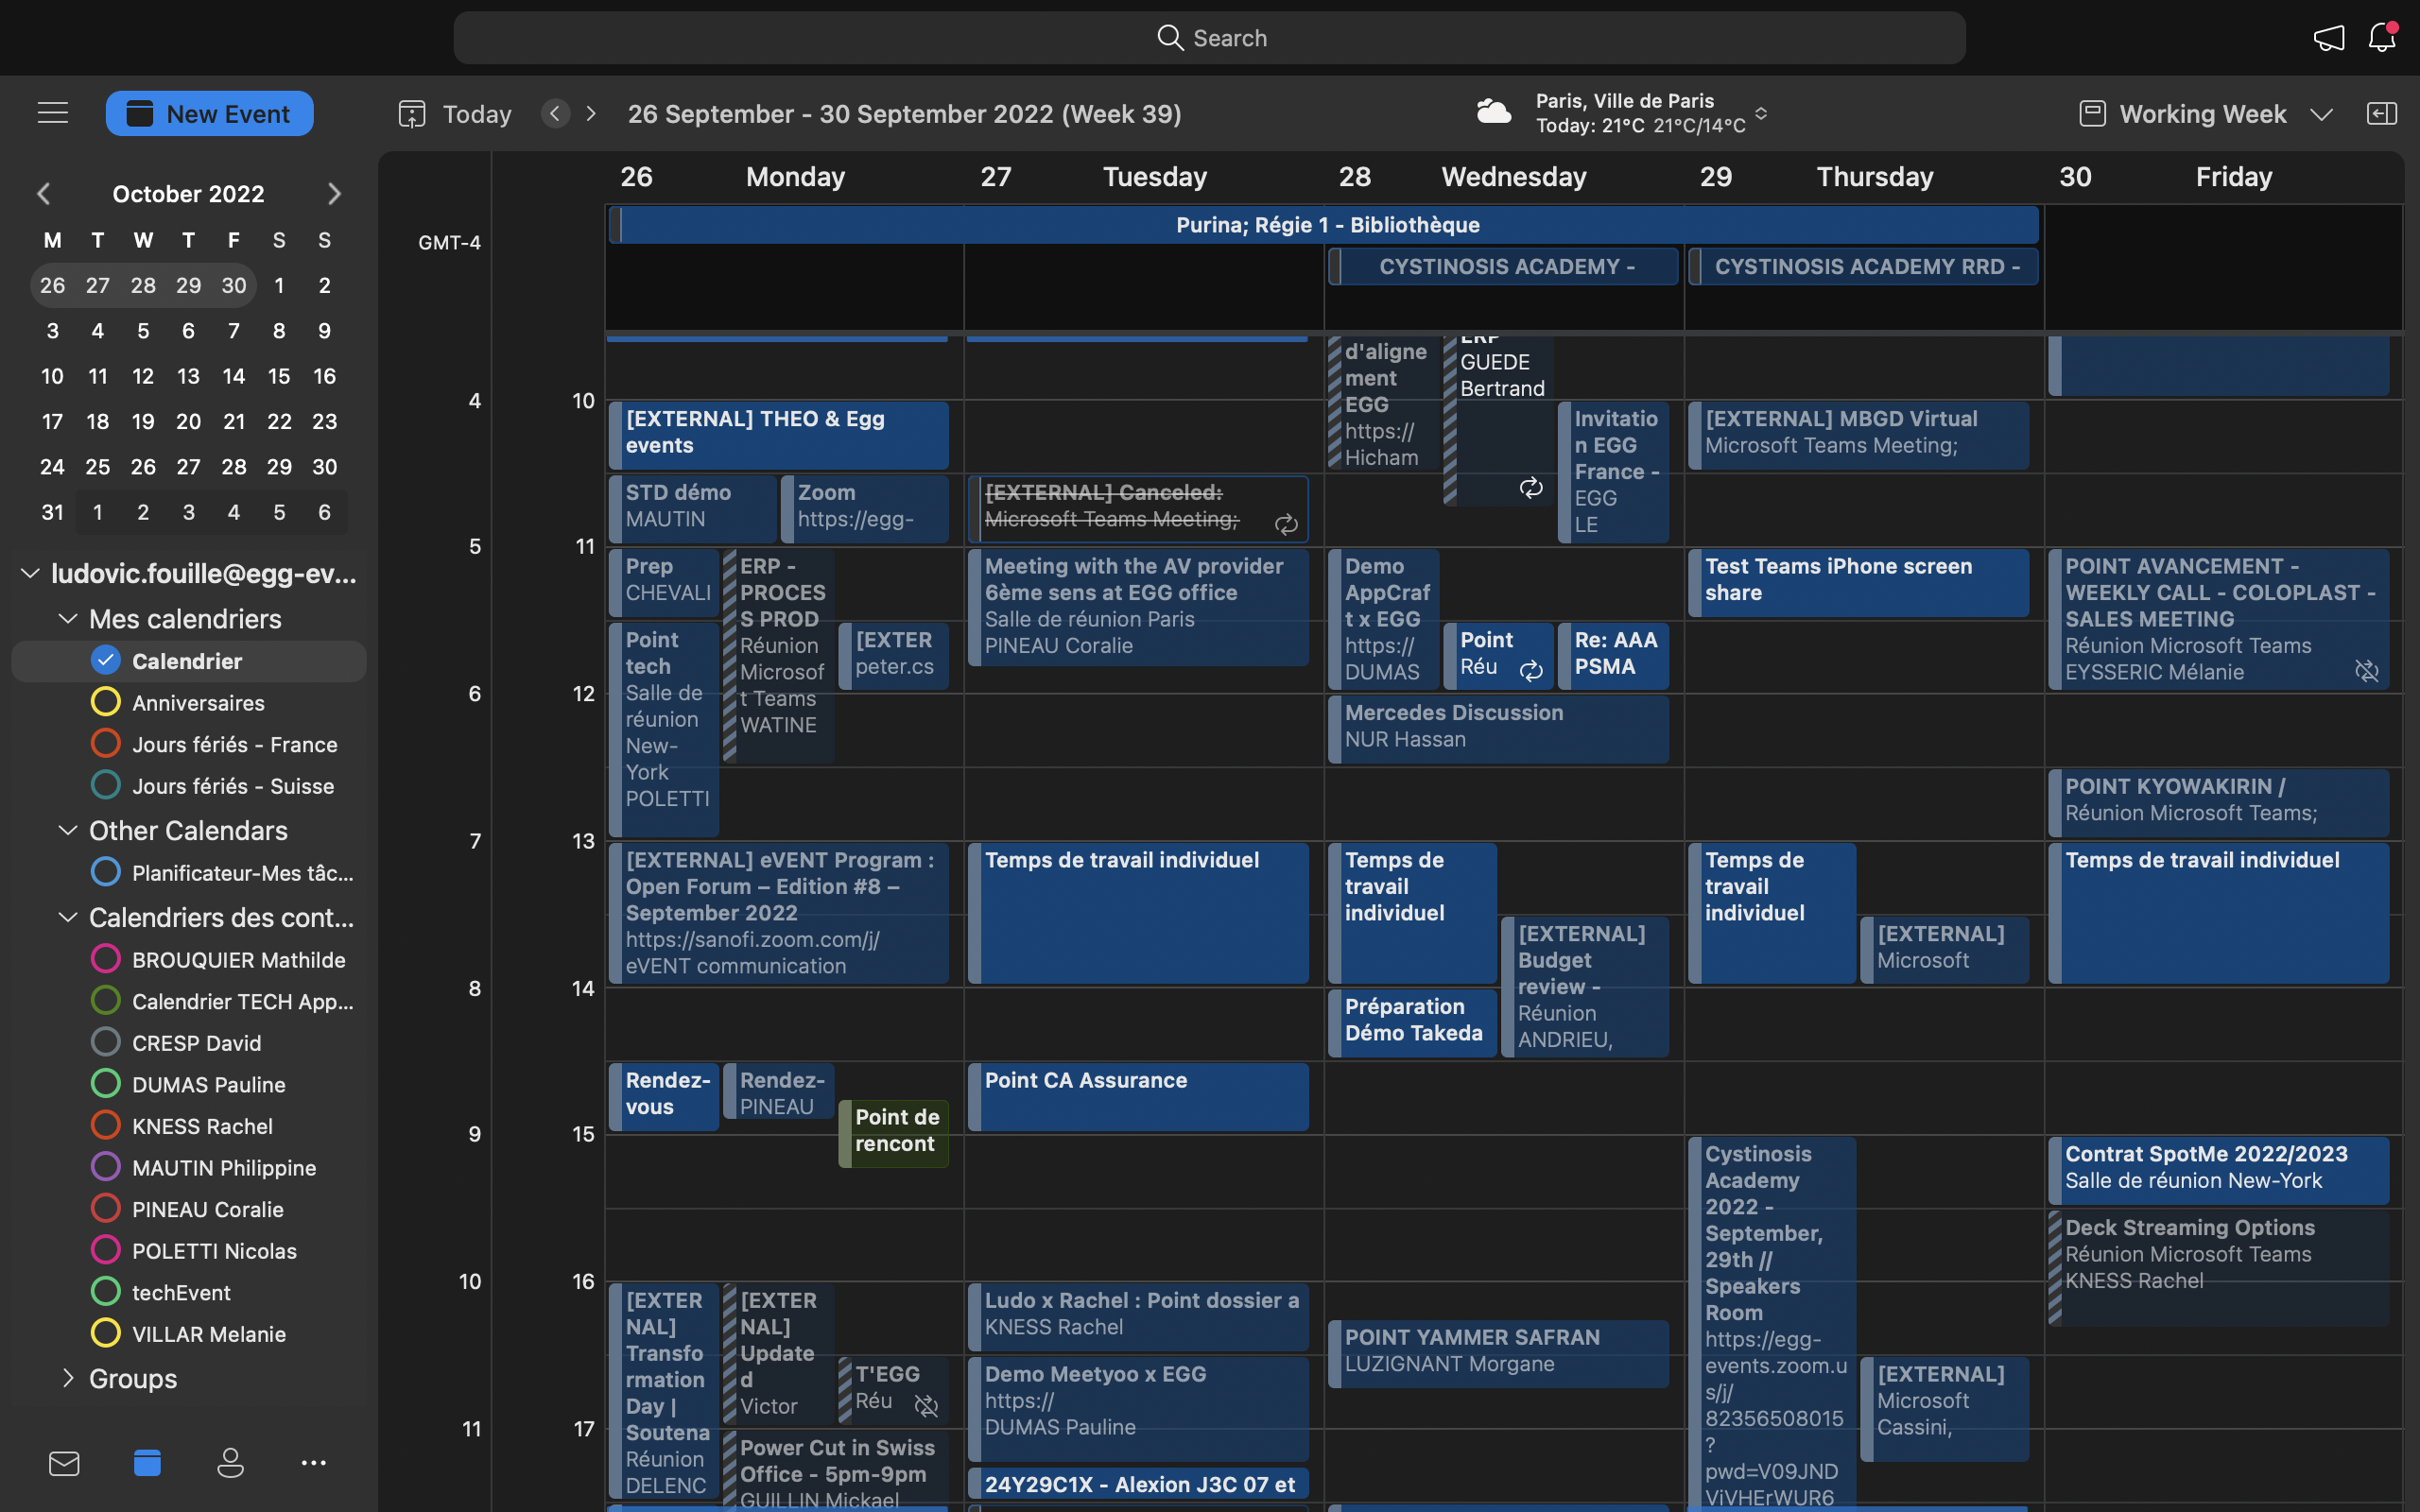Viewport: 2420px width, 1512px height.
Task: Open the Mercedes Discussion event
Action: tap(1497, 726)
